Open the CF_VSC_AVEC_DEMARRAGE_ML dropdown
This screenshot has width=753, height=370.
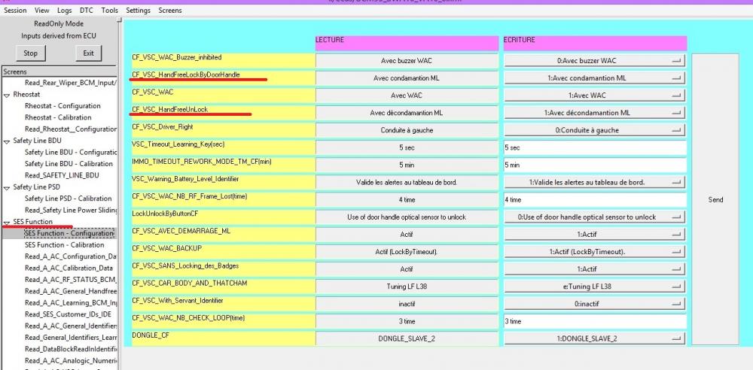pyautogui.click(x=595, y=235)
